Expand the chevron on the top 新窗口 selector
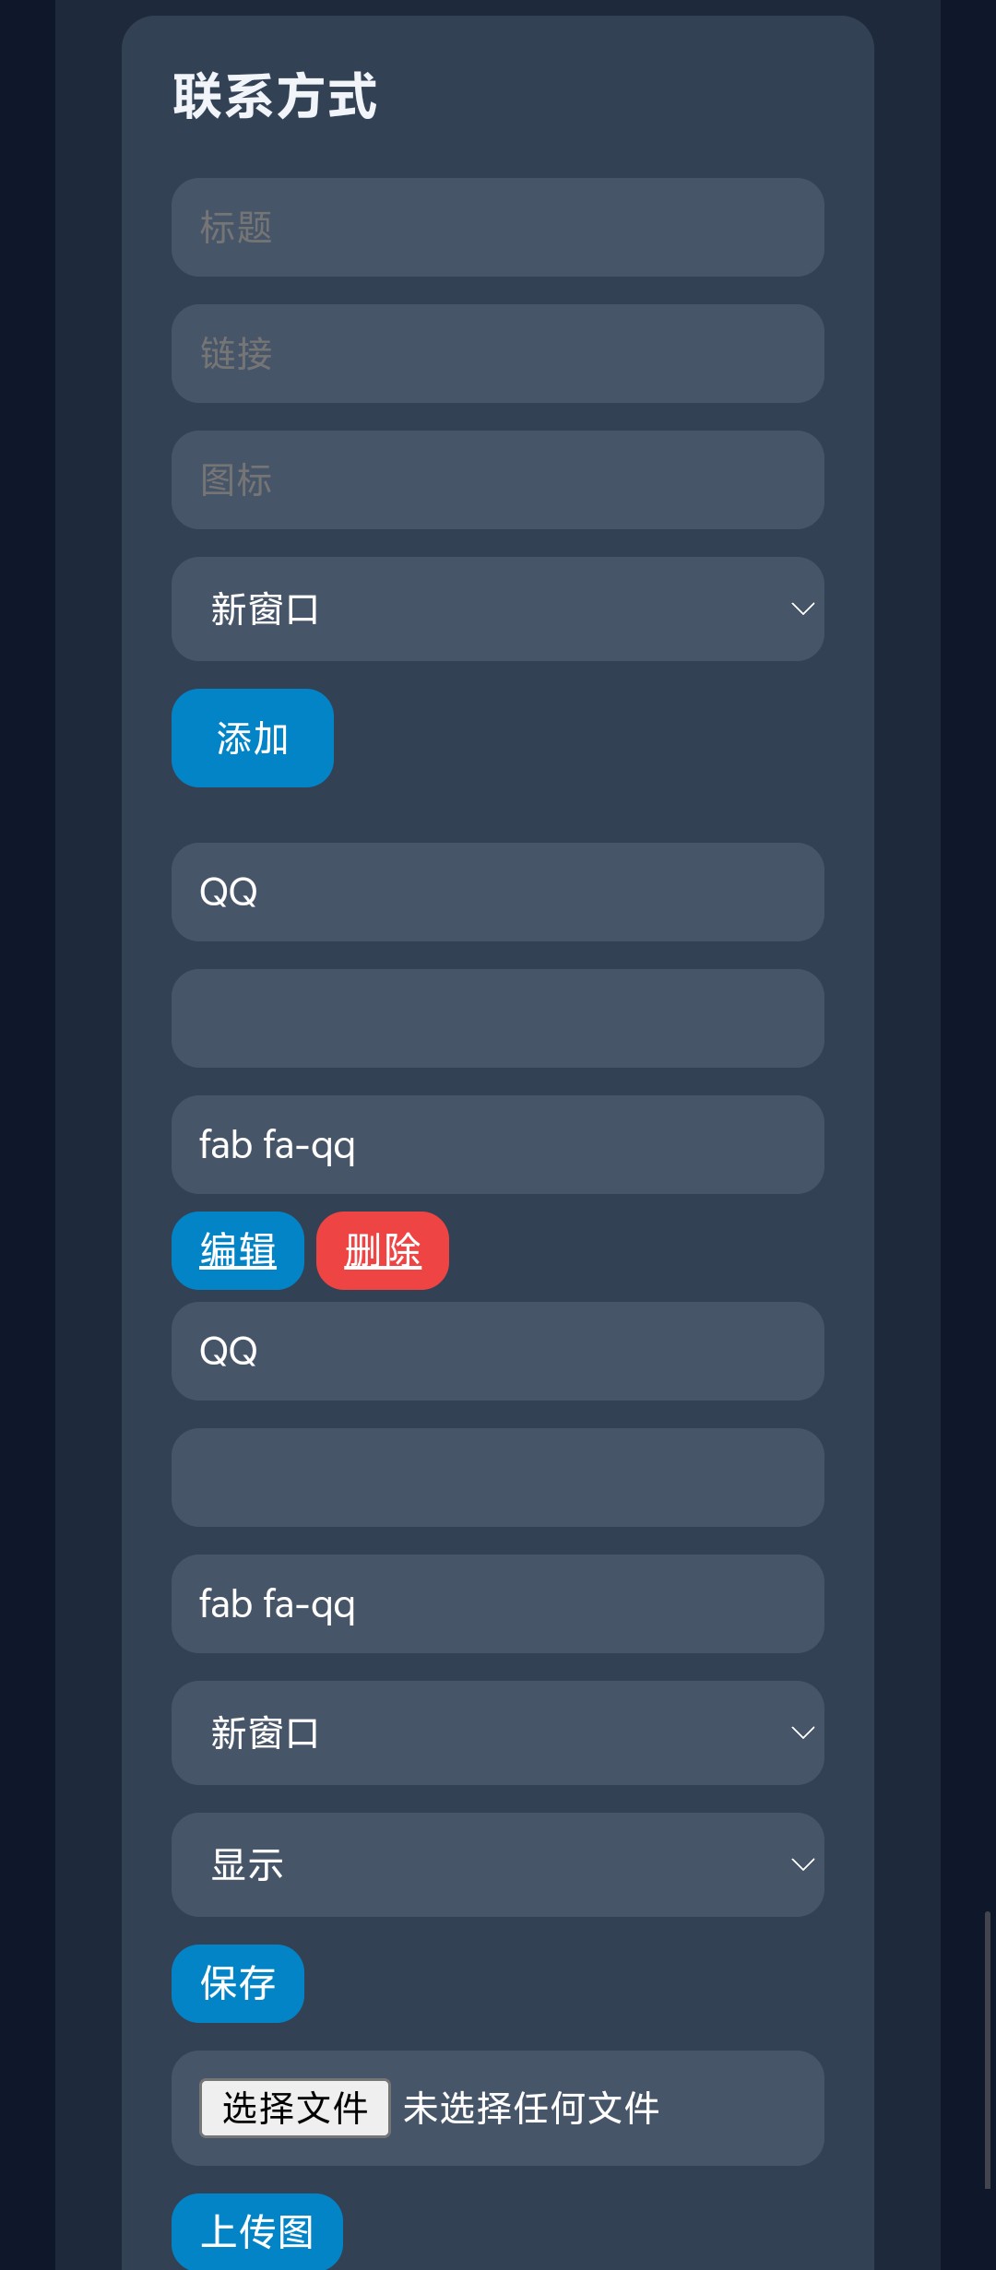This screenshot has height=2270, width=996. tap(802, 609)
